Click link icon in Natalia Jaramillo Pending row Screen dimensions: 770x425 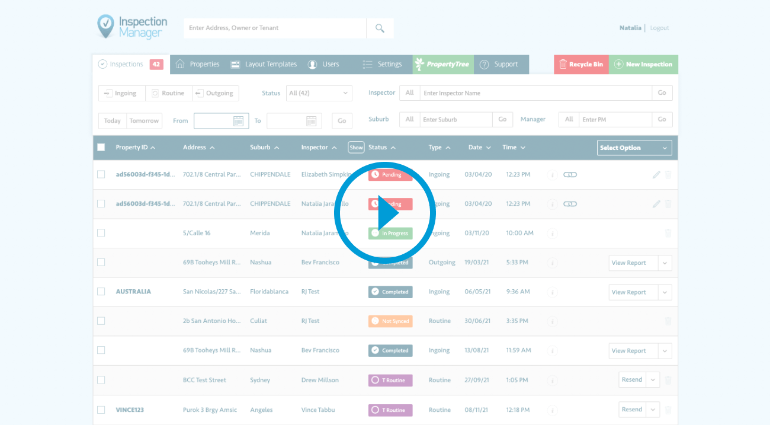(570, 204)
